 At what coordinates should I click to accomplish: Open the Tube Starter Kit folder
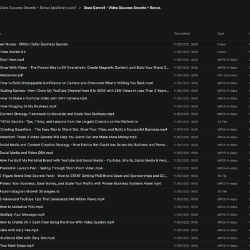point(12,52)
